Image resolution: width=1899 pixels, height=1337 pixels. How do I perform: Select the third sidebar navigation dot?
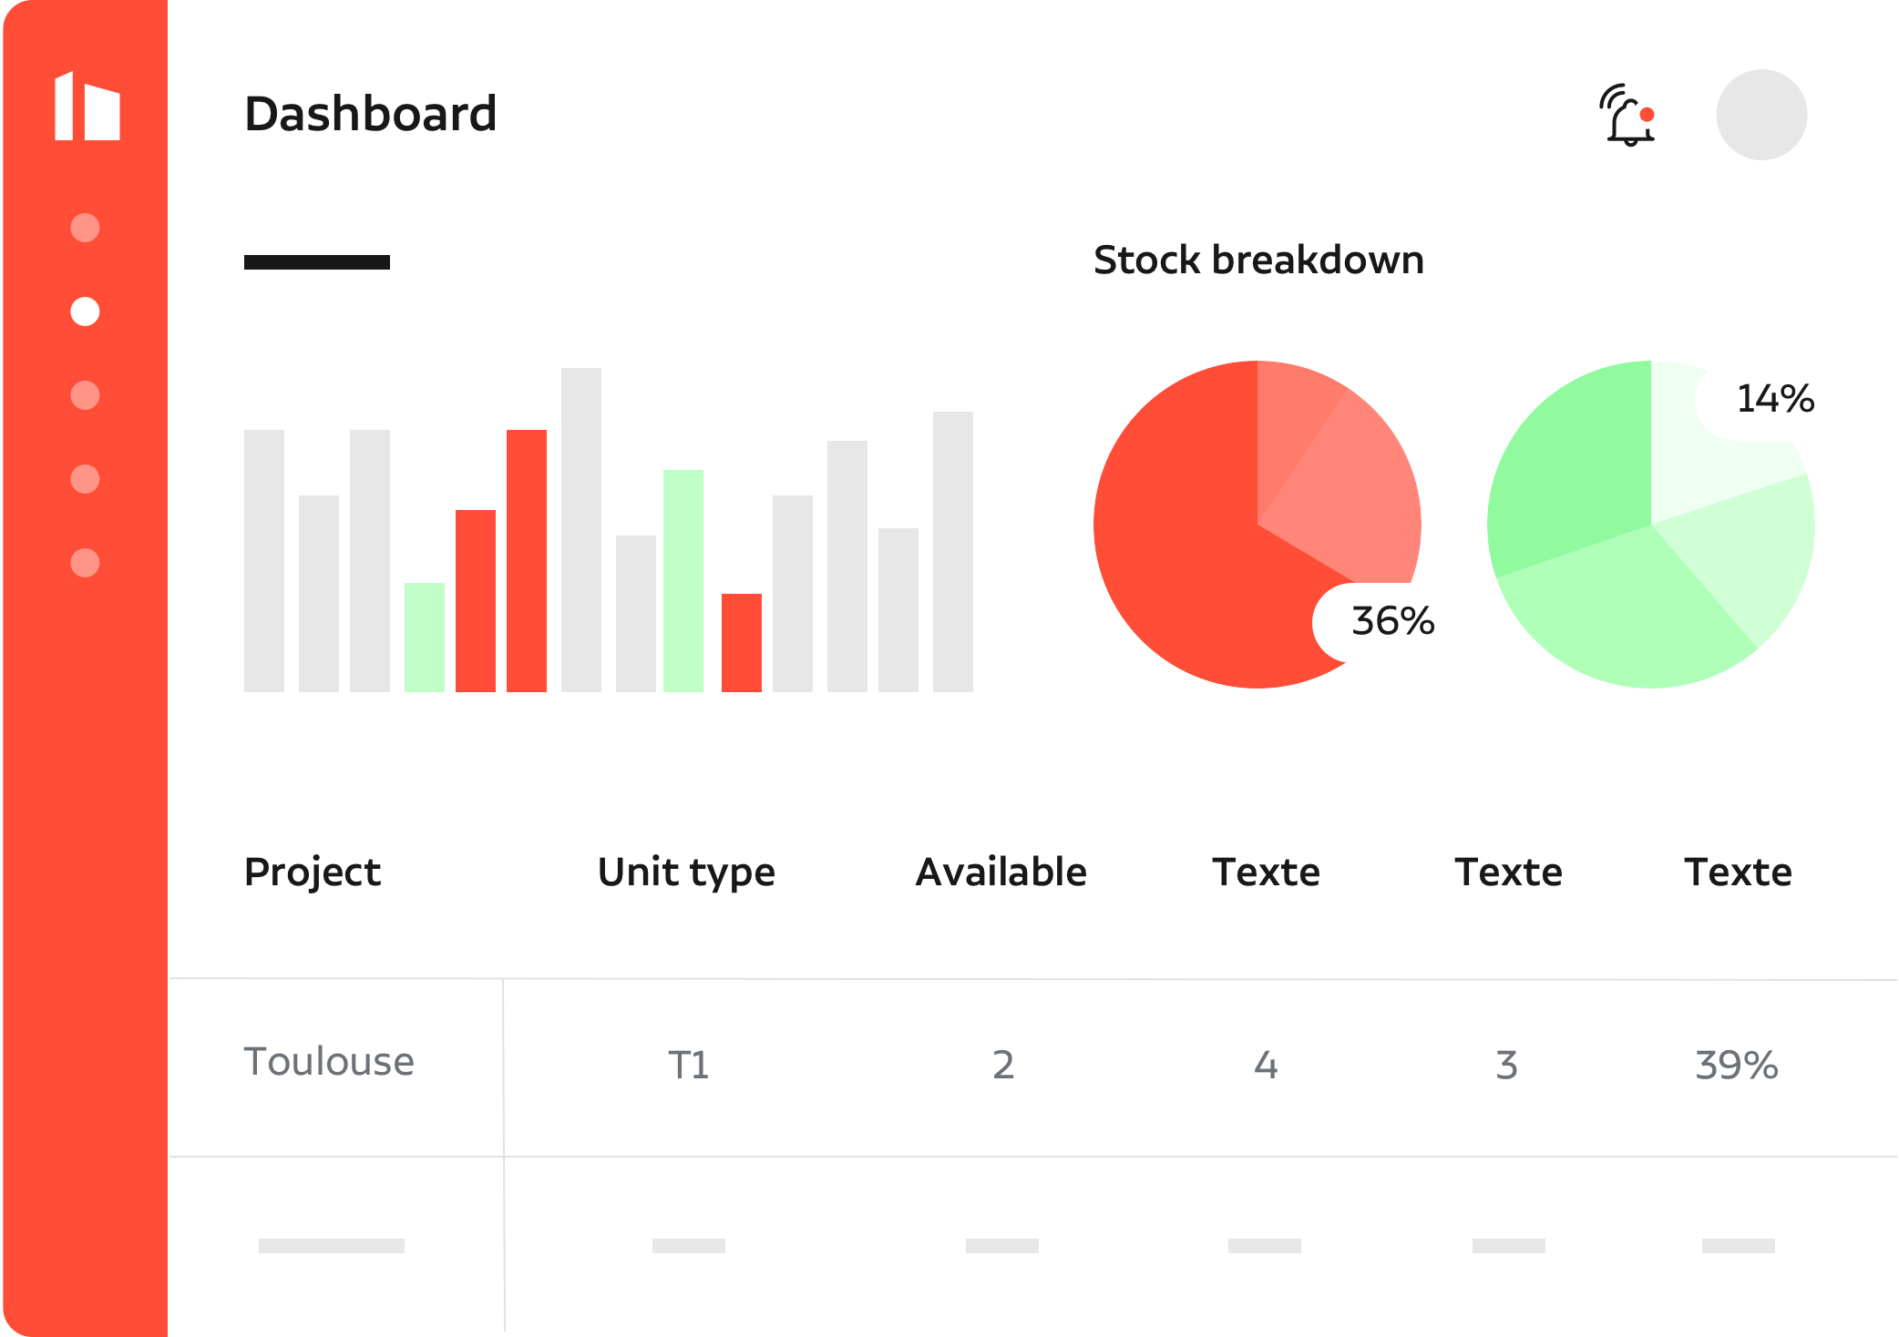click(x=85, y=395)
